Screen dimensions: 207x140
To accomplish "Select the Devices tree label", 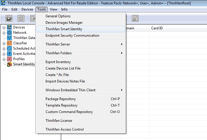I will [19, 27].
